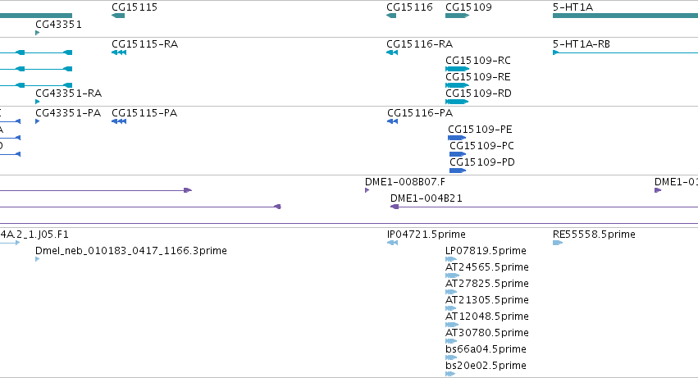This screenshot has height=378, width=698.
Task: Click the 5-HT1A gene bar
Action: (x=625, y=16)
